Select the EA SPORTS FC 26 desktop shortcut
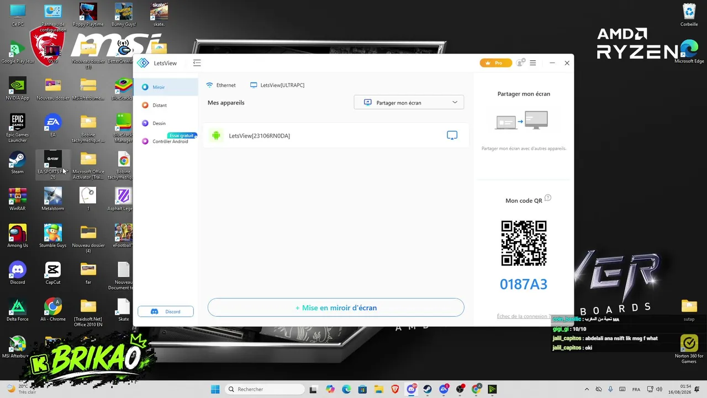This screenshot has width=707, height=398. 53,165
